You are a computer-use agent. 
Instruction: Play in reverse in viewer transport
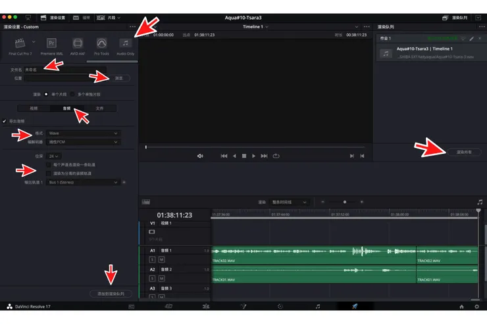[234, 156]
